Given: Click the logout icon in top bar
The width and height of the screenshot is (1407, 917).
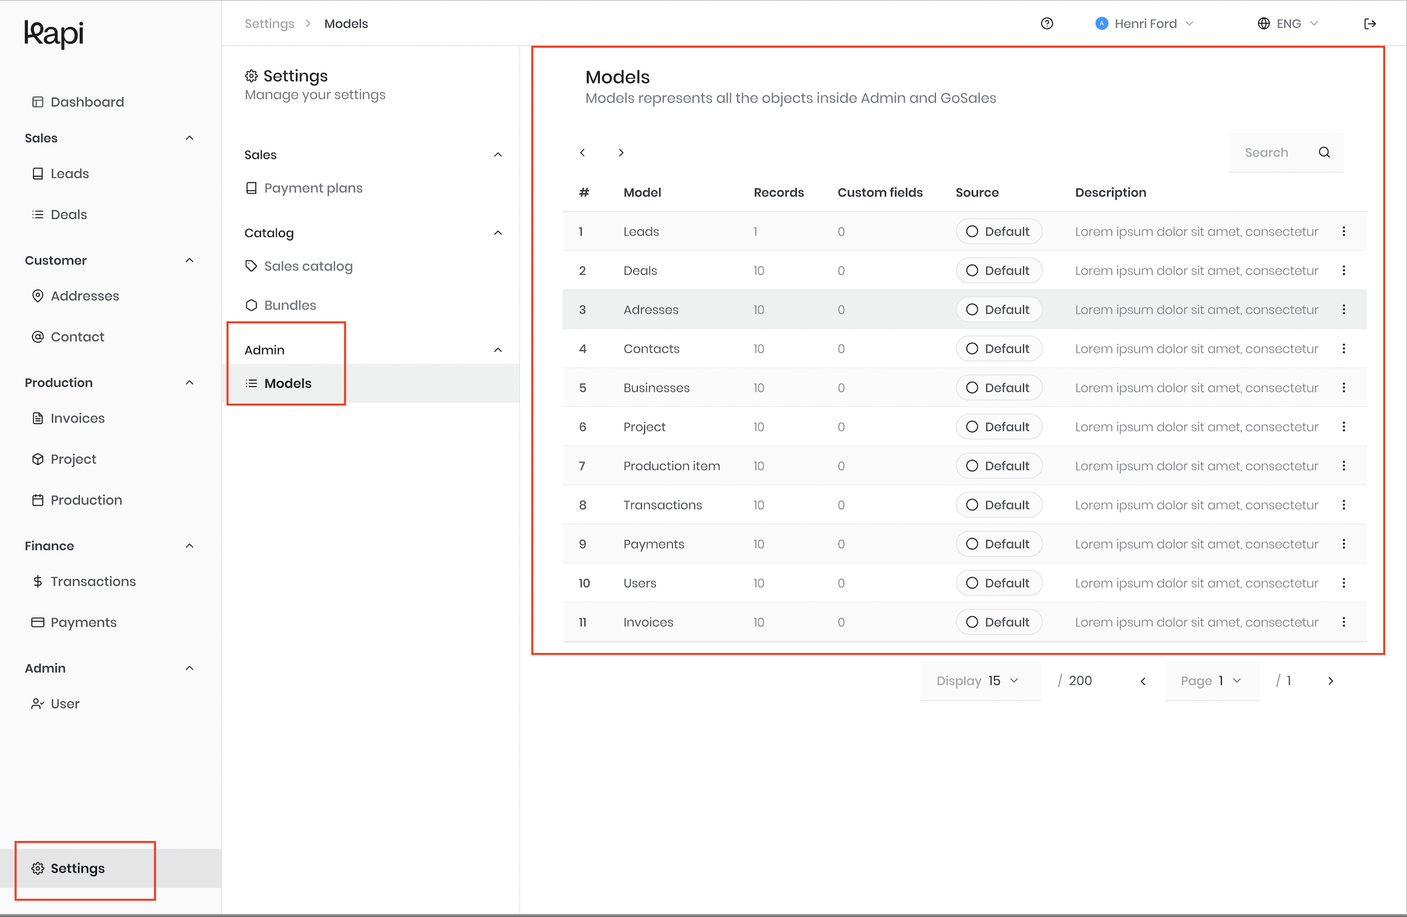Looking at the screenshot, I should tap(1370, 24).
